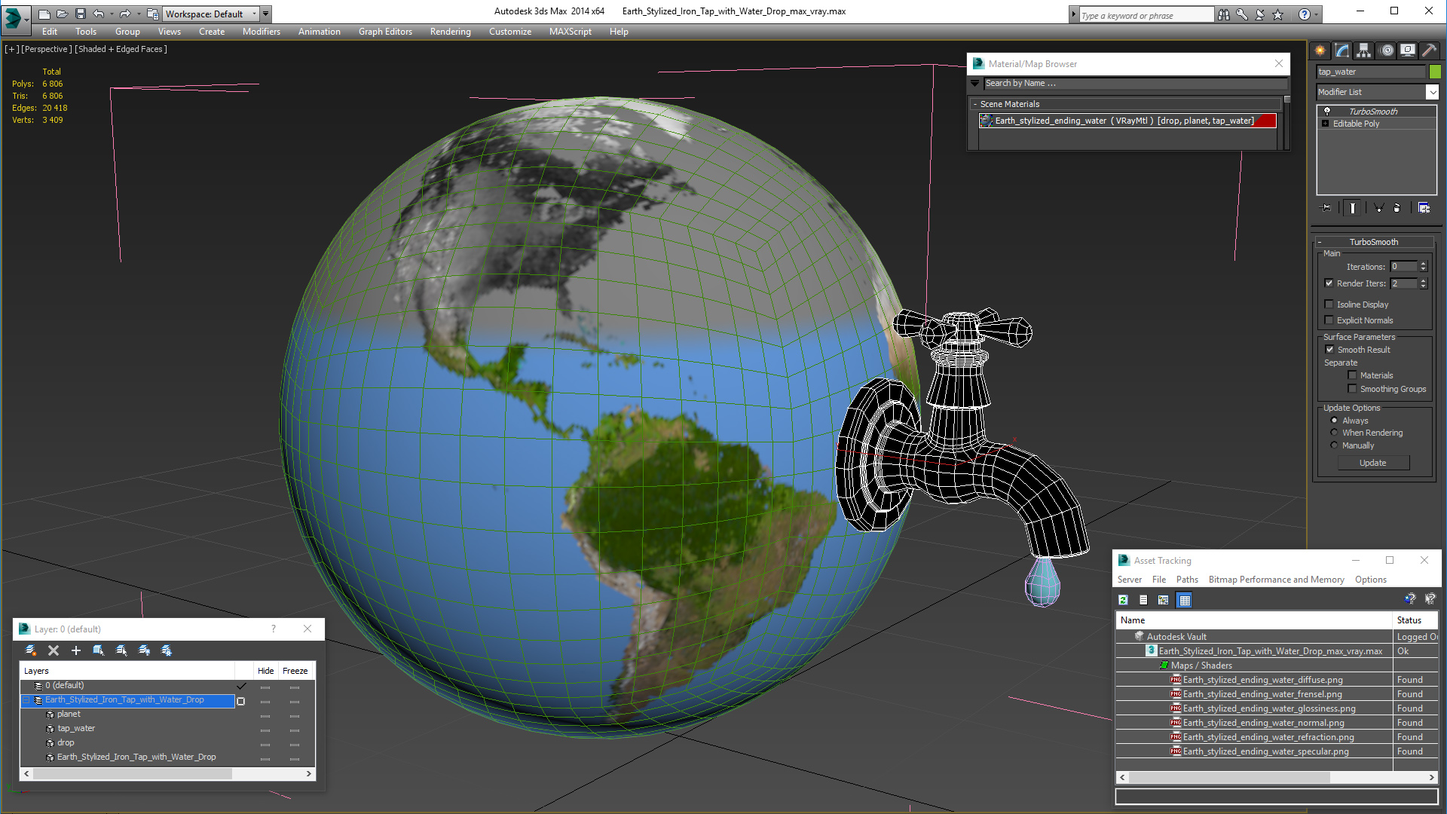Click the Name column header in Asset Tracking
Image resolution: width=1447 pixels, height=814 pixels.
point(1254,620)
